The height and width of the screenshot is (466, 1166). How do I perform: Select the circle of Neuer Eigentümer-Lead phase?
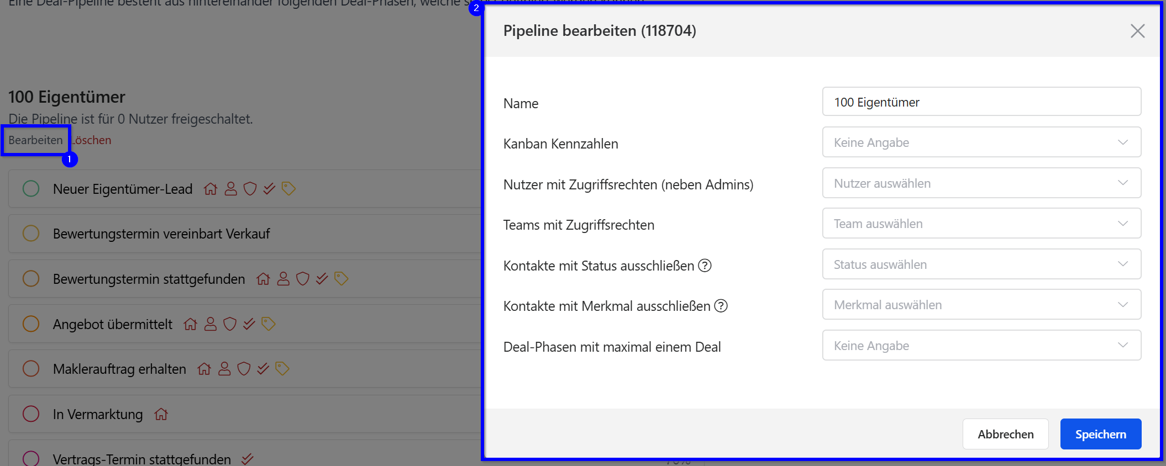[31, 189]
